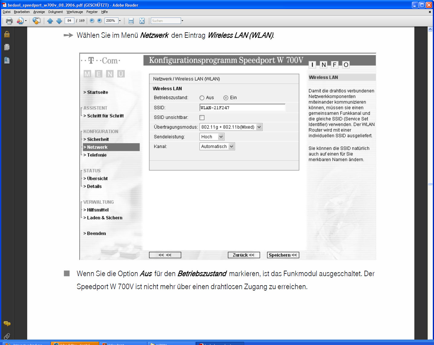Select the Ein radio button
The height and width of the screenshot is (345, 434).
226,98
